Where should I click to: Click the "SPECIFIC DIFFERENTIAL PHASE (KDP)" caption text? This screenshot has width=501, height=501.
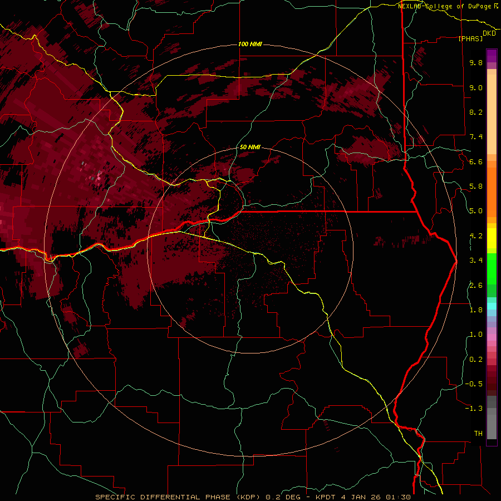179,497
